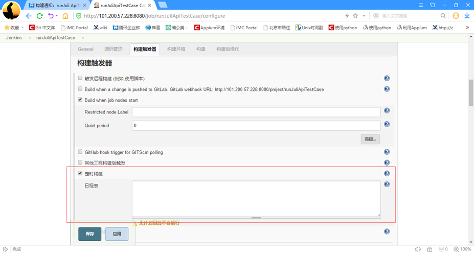
Task: Expand the 收藏 favorites dropdown arrow
Action: 22,28
